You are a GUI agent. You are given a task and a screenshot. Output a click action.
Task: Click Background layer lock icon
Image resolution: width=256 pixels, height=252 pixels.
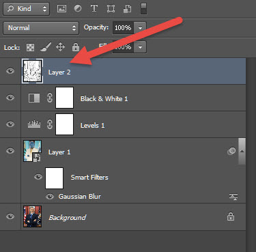(231, 216)
